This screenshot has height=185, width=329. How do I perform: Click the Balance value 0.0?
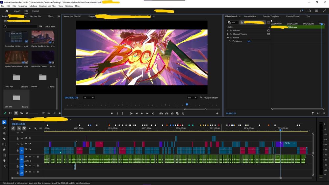249,41
